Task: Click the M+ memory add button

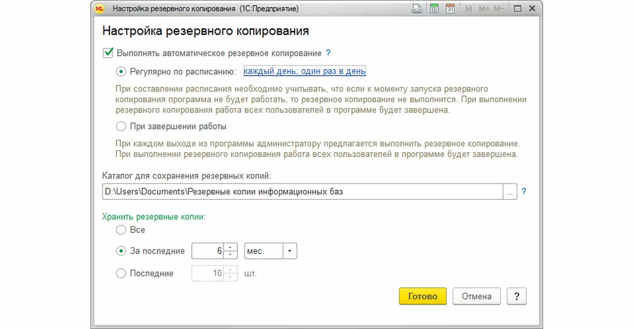Action: click(484, 9)
